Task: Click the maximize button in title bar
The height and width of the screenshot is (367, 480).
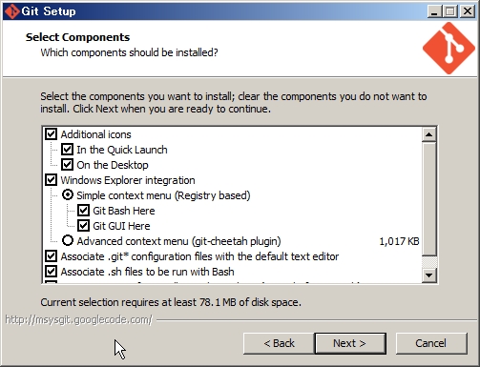Action: point(450,11)
